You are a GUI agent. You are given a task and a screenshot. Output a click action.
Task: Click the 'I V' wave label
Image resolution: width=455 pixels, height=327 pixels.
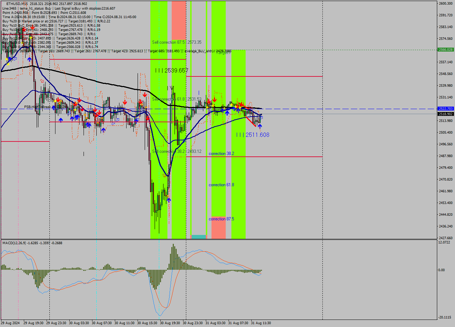pyautogui.click(x=170, y=87)
